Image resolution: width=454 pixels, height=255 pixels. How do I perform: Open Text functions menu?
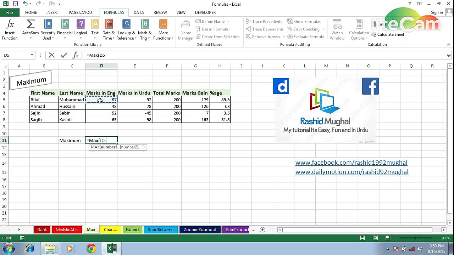click(95, 30)
